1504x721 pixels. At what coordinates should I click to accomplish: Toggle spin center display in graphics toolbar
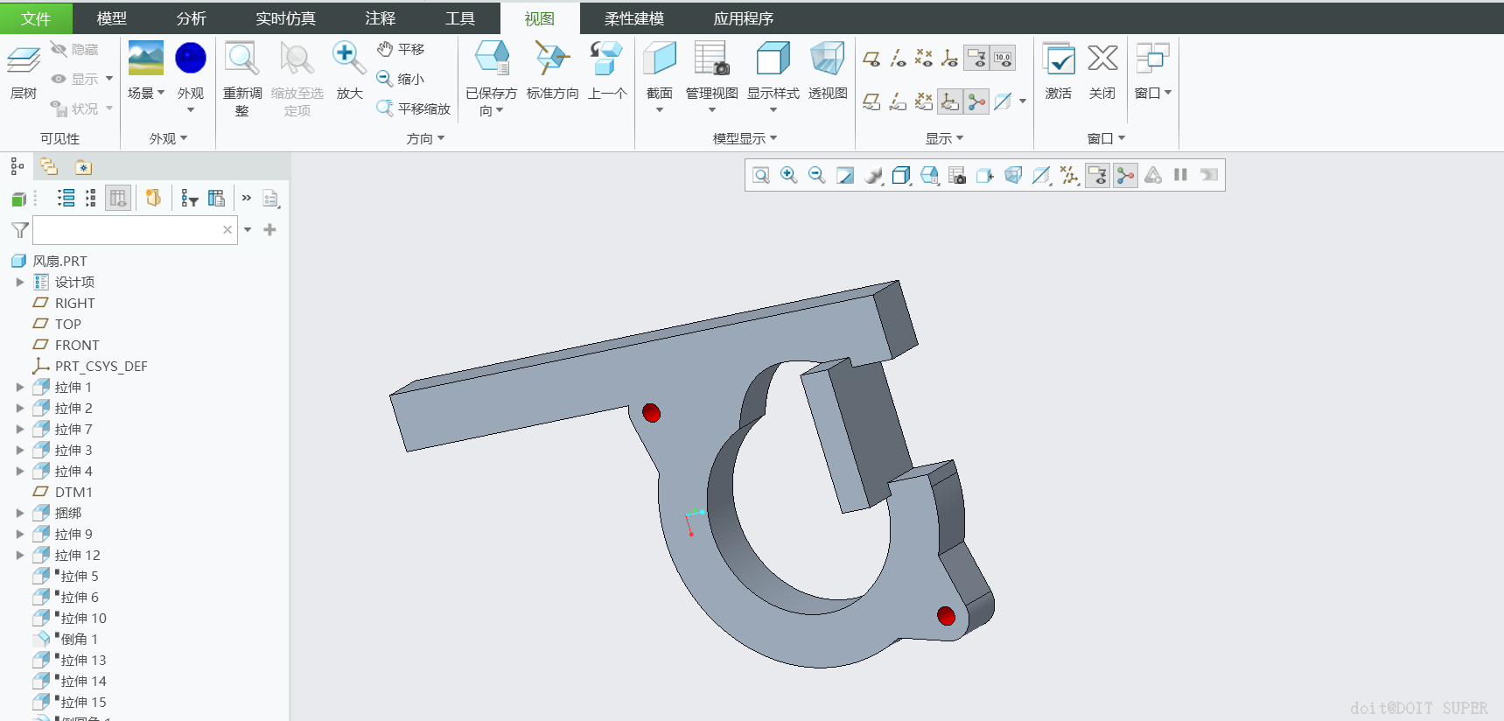[x=1125, y=175]
